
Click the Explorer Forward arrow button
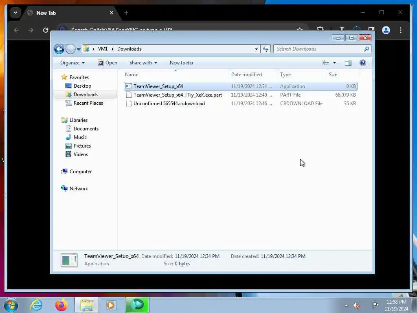[70, 49]
